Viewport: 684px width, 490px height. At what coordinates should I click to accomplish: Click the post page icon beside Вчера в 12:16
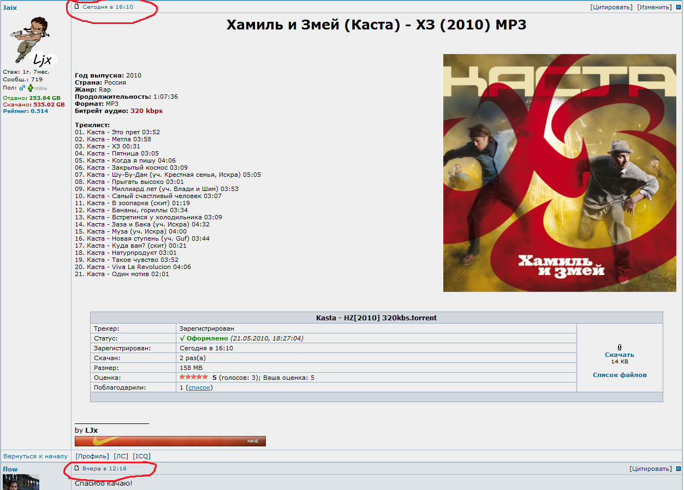tap(77, 468)
